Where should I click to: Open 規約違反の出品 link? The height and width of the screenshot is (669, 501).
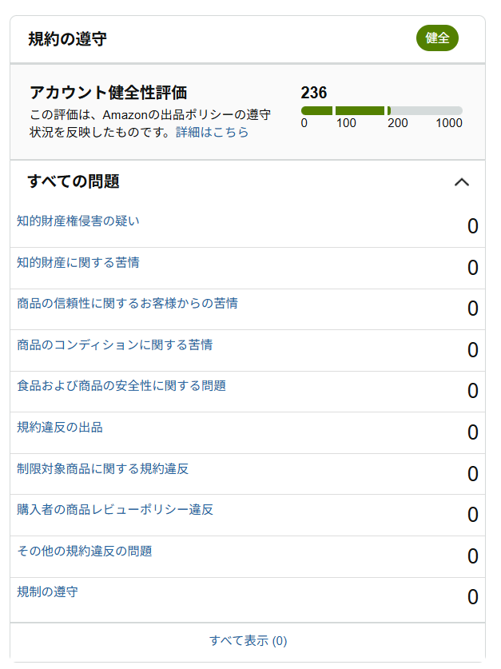60,427
